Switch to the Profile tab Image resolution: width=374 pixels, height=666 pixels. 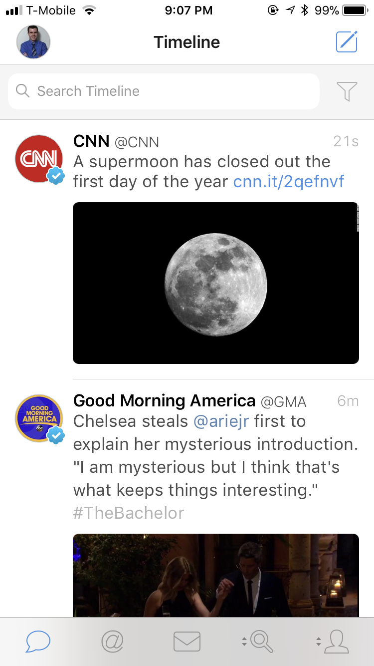point(336,642)
